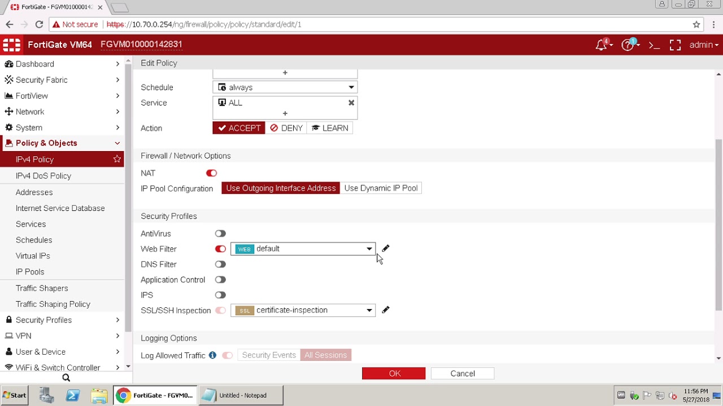Edit the Web Filter profile pencil
The height and width of the screenshot is (406, 723).
386,249
